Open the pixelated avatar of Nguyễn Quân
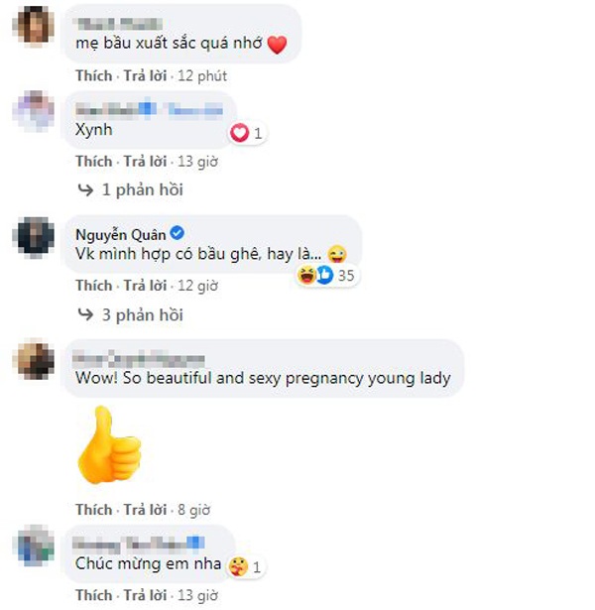Viewport: 595px width, 610px height. 33,238
